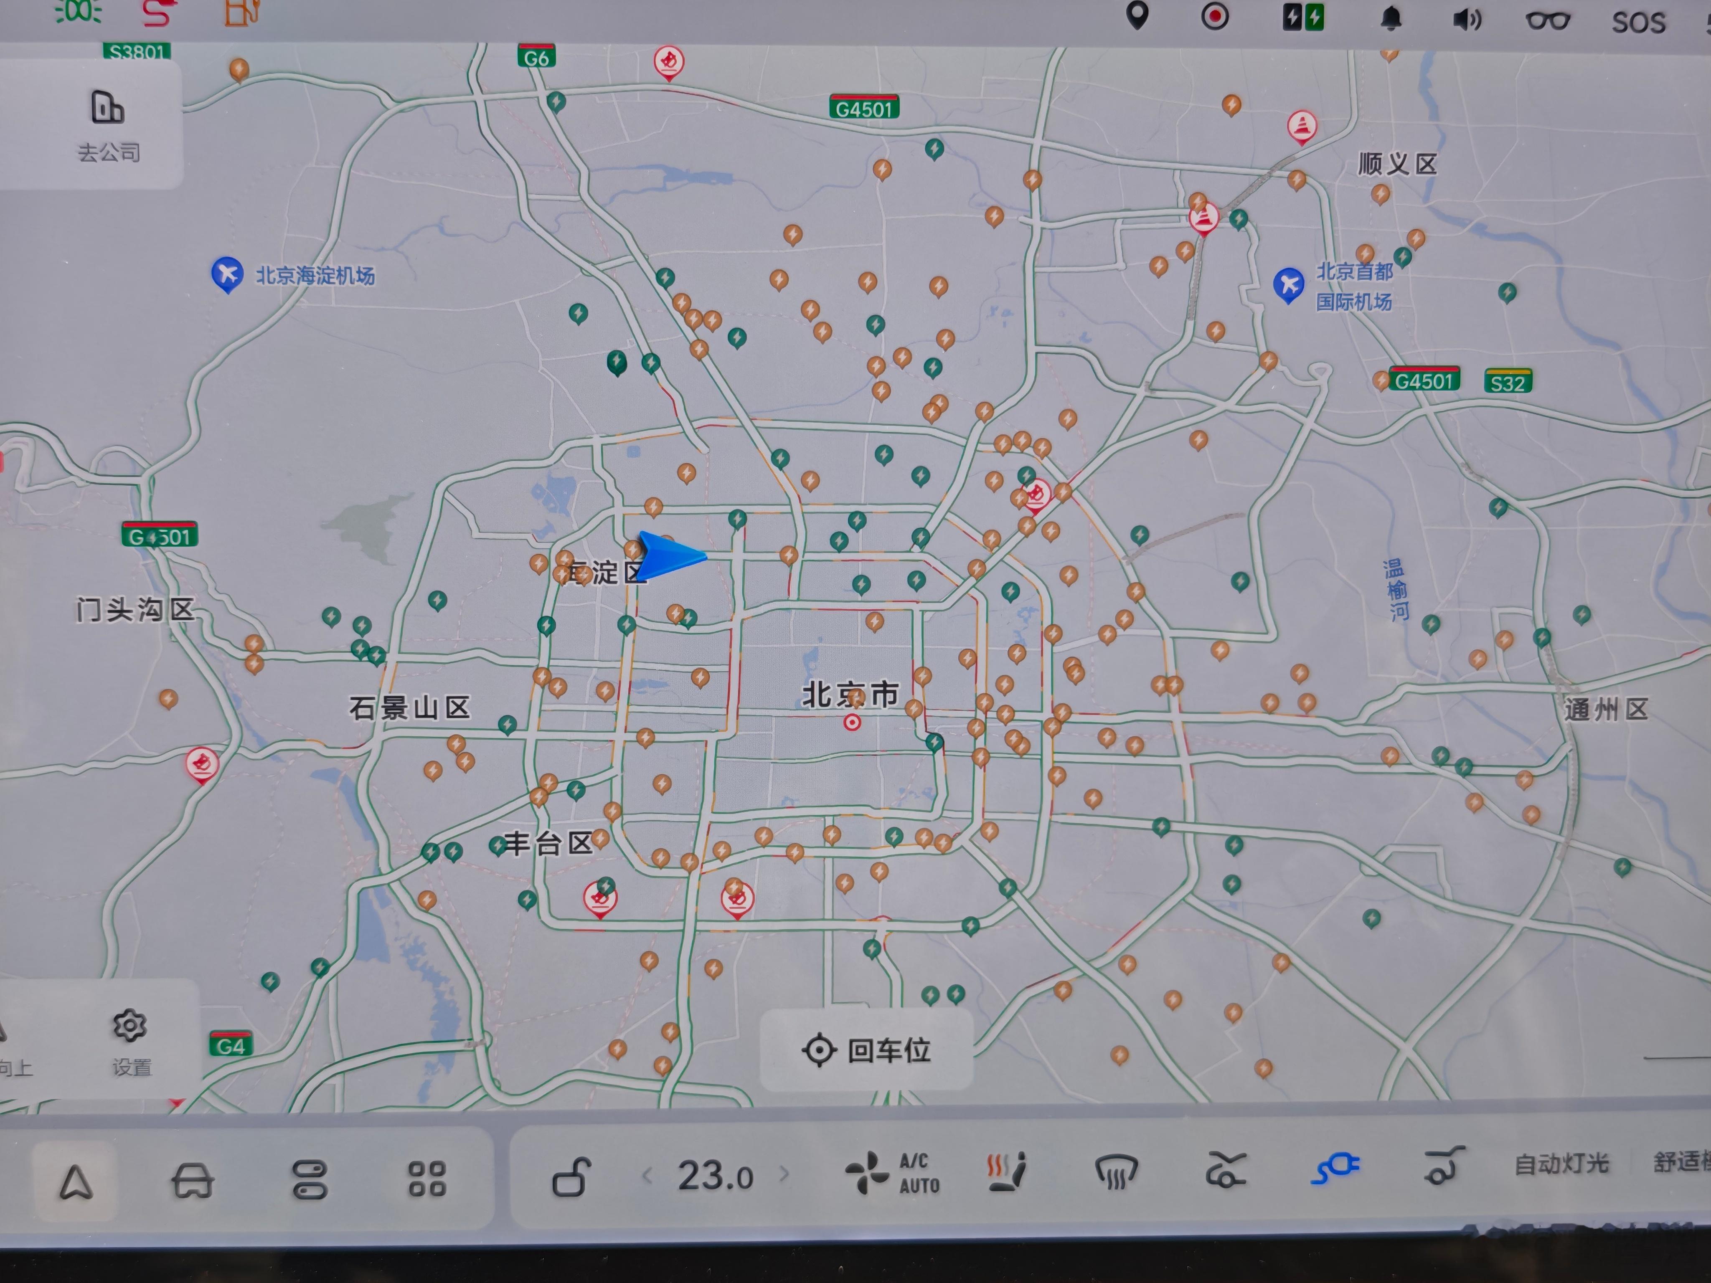The image size is (1711, 1283).
Task: Tap the blue charging plug icon
Action: (x=1335, y=1168)
